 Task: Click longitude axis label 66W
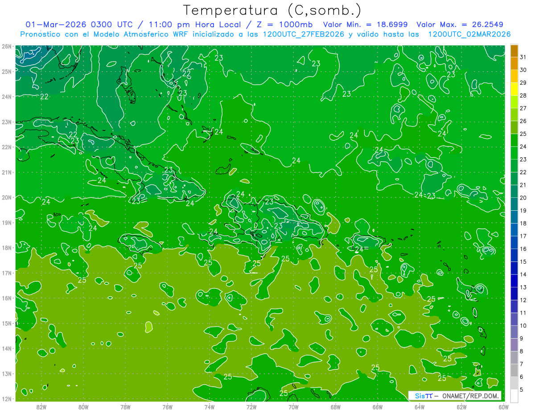pyautogui.click(x=377, y=407)
